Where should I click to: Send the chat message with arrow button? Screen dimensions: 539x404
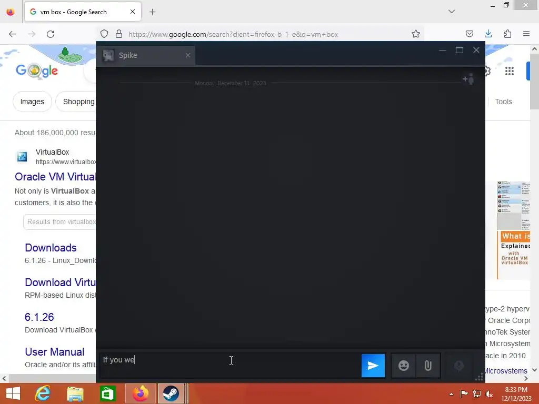pyautogui.click(x=373, y=366)
